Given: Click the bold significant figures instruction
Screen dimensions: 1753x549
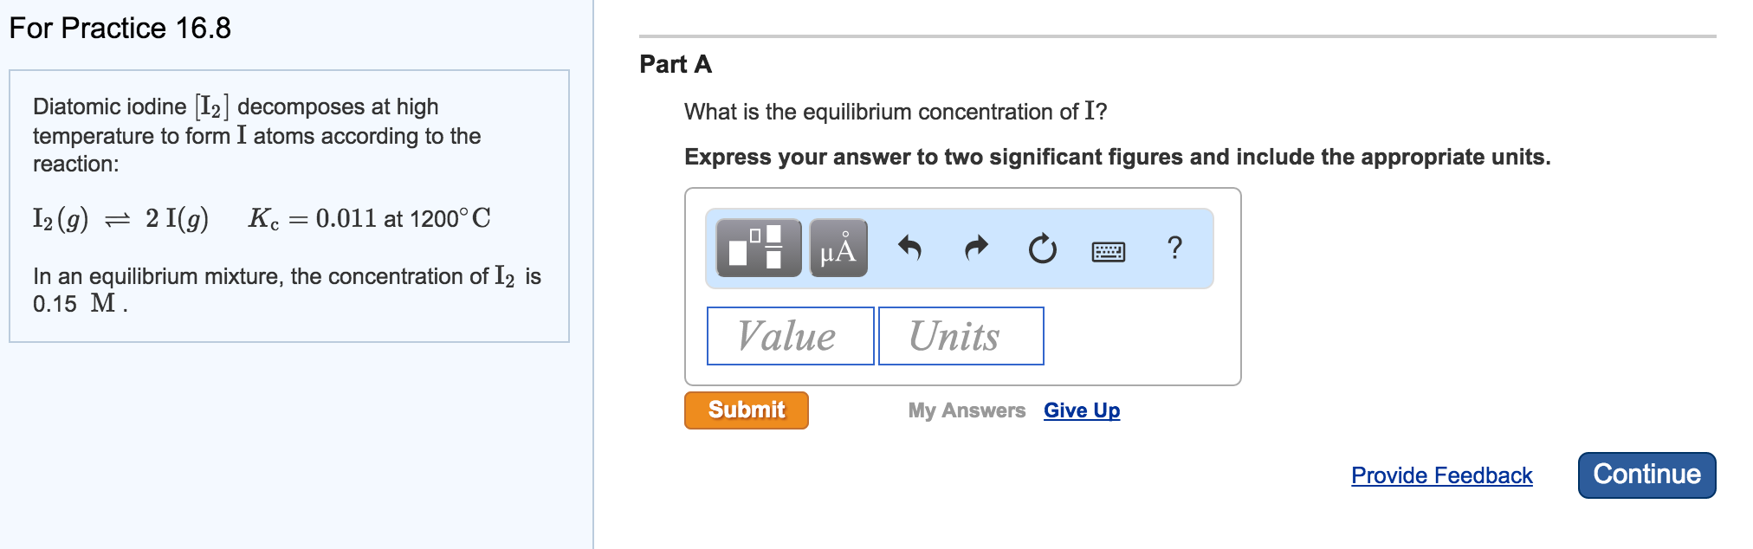Looking at the screenshot, I should (1116, 157).
